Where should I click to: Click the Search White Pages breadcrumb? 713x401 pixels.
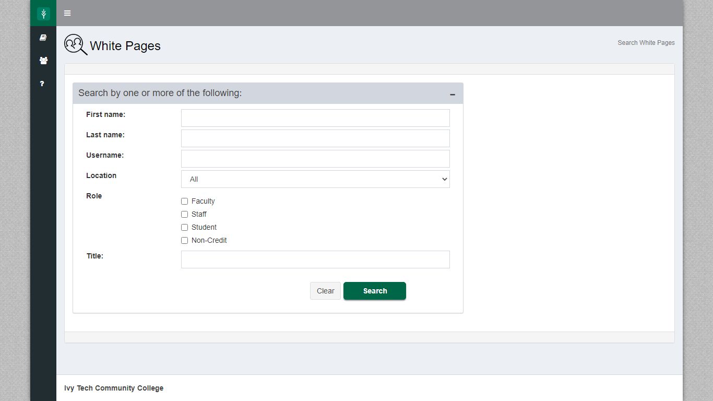(x=646, y=43)
